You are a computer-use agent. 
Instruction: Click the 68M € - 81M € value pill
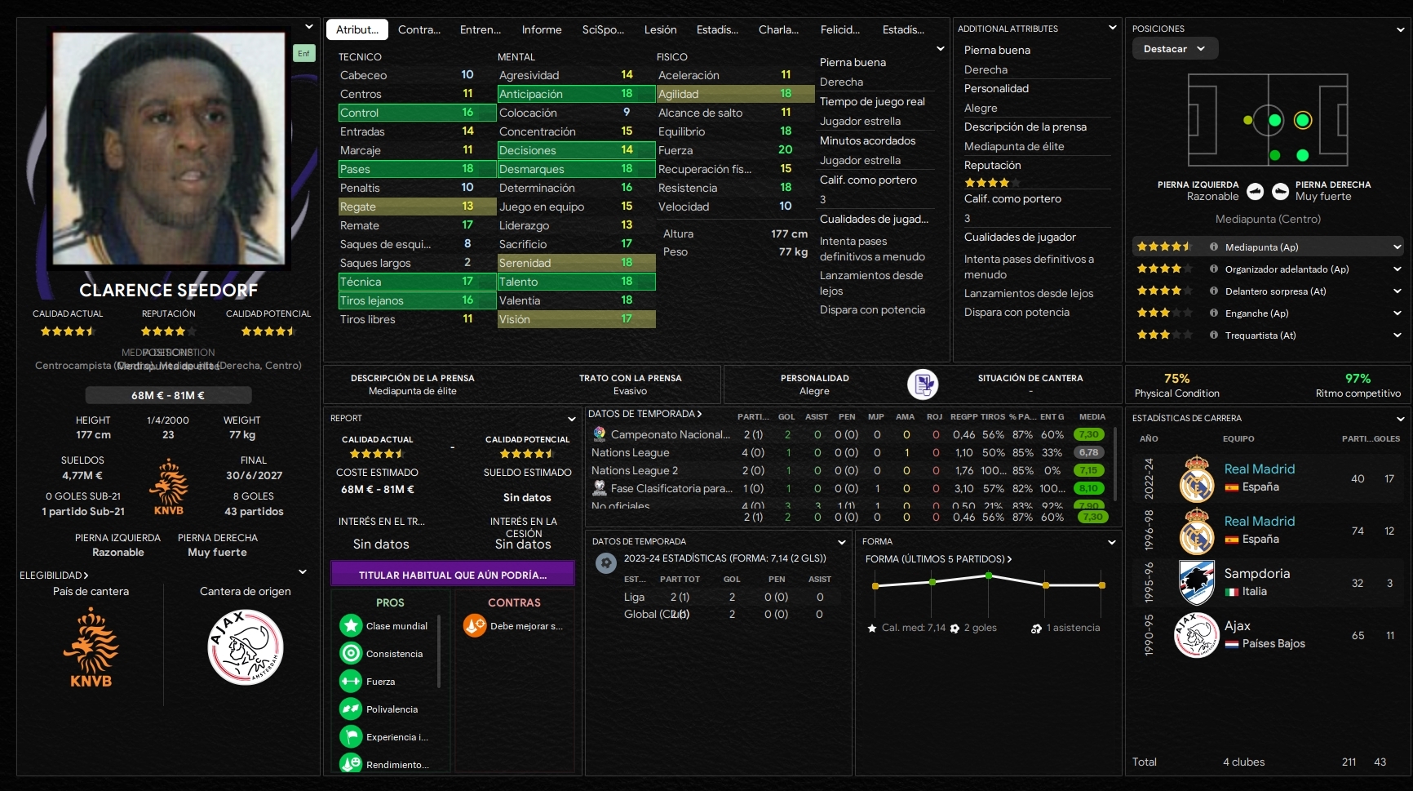point(168,395)
